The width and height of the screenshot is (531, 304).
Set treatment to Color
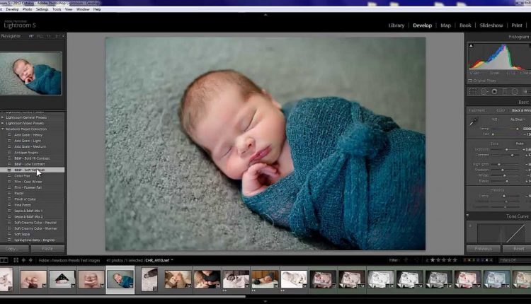(x=501, y=110)
